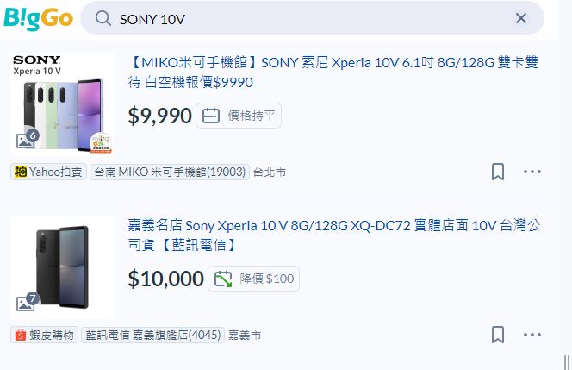Open more options for the $10,000 listing

[x=533, y=335]
